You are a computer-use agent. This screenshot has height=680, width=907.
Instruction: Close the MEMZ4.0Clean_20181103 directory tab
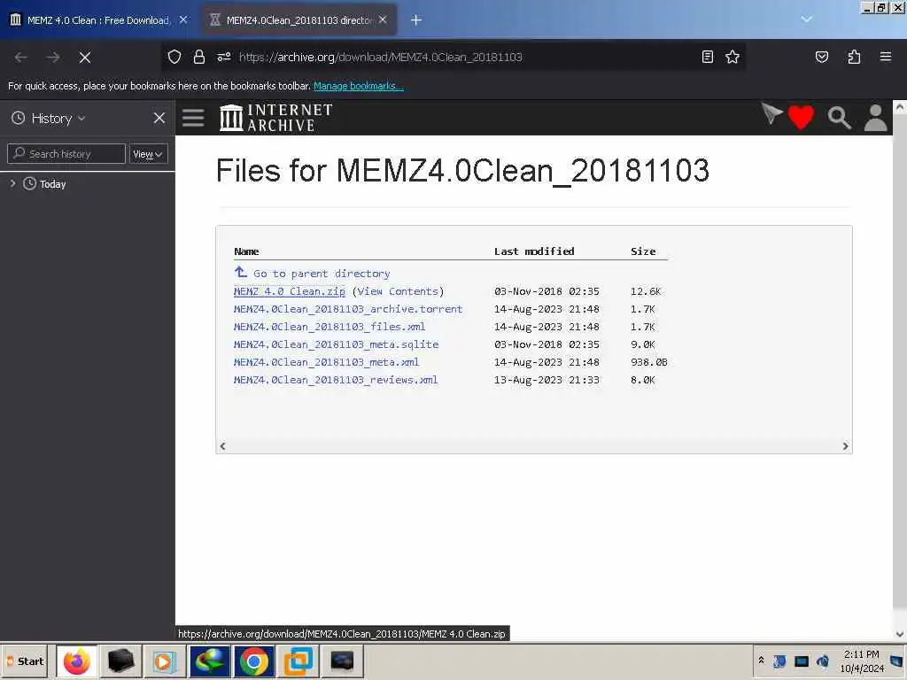point(383,19)
